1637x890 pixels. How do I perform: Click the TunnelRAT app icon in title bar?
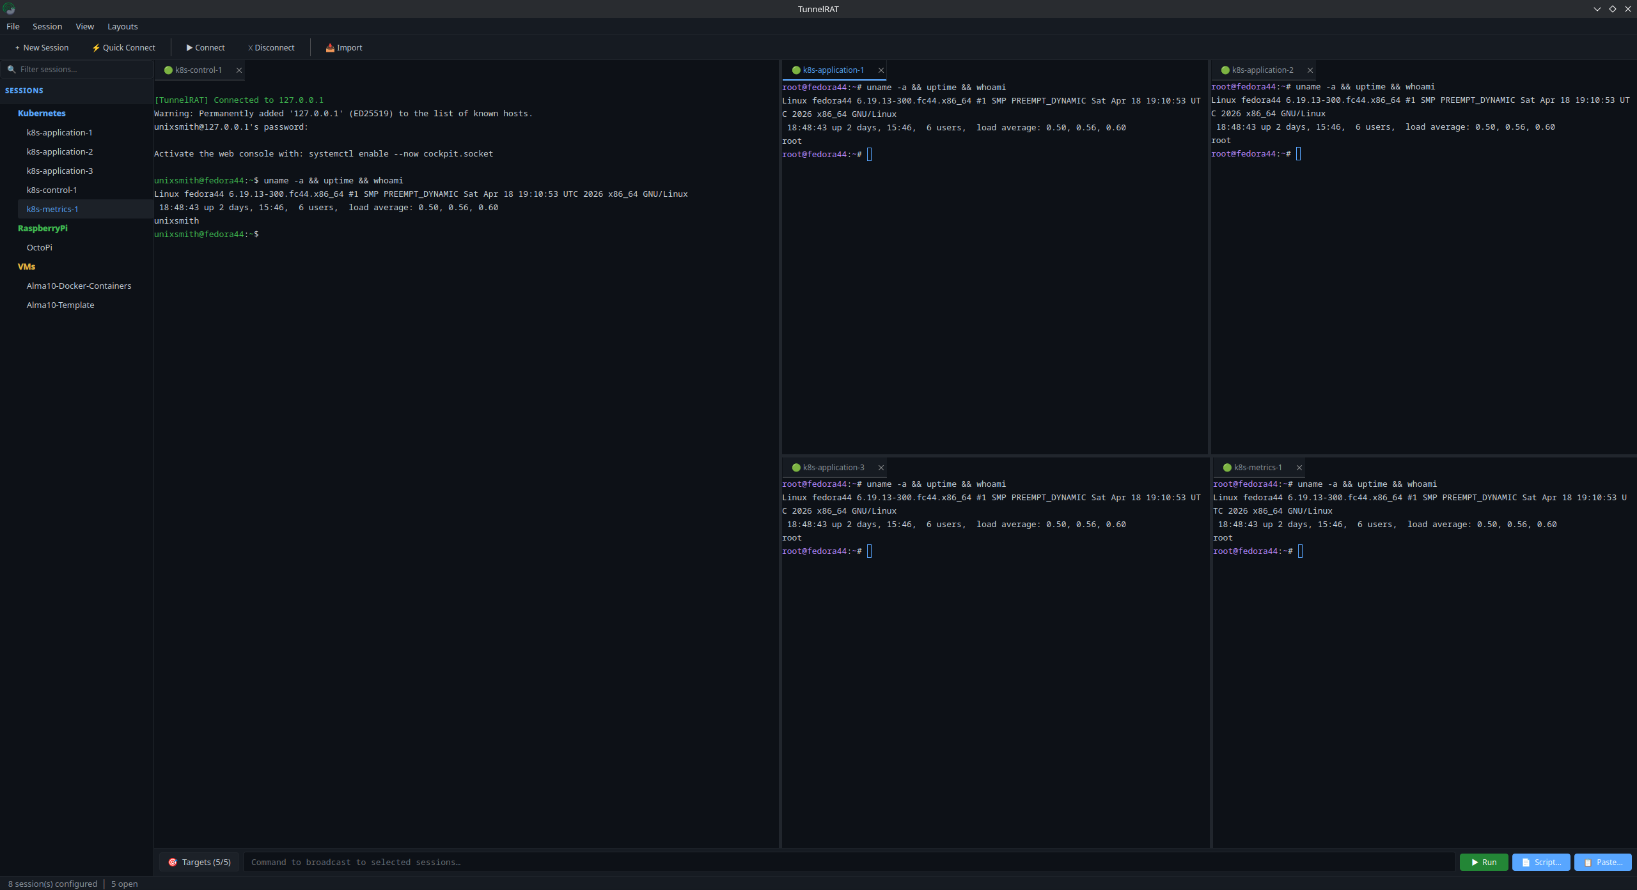(x=9, y=9)
